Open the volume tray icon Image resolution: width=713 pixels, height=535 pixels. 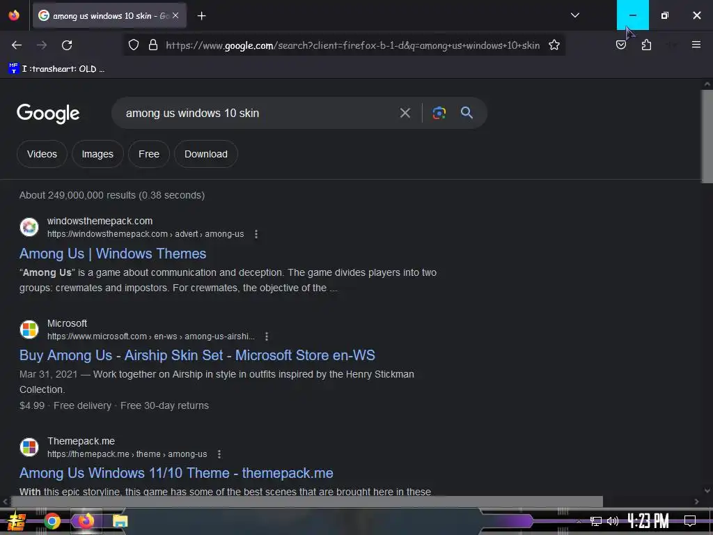(x=613, y=521)
